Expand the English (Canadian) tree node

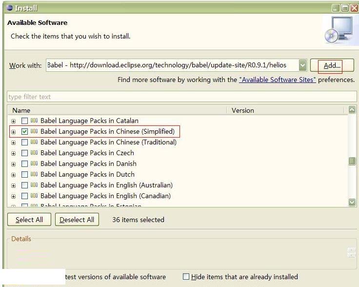[14, 197]
